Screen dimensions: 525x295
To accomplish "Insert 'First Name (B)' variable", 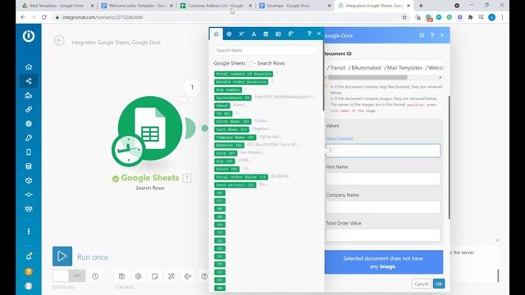I will tap(232, 121).
